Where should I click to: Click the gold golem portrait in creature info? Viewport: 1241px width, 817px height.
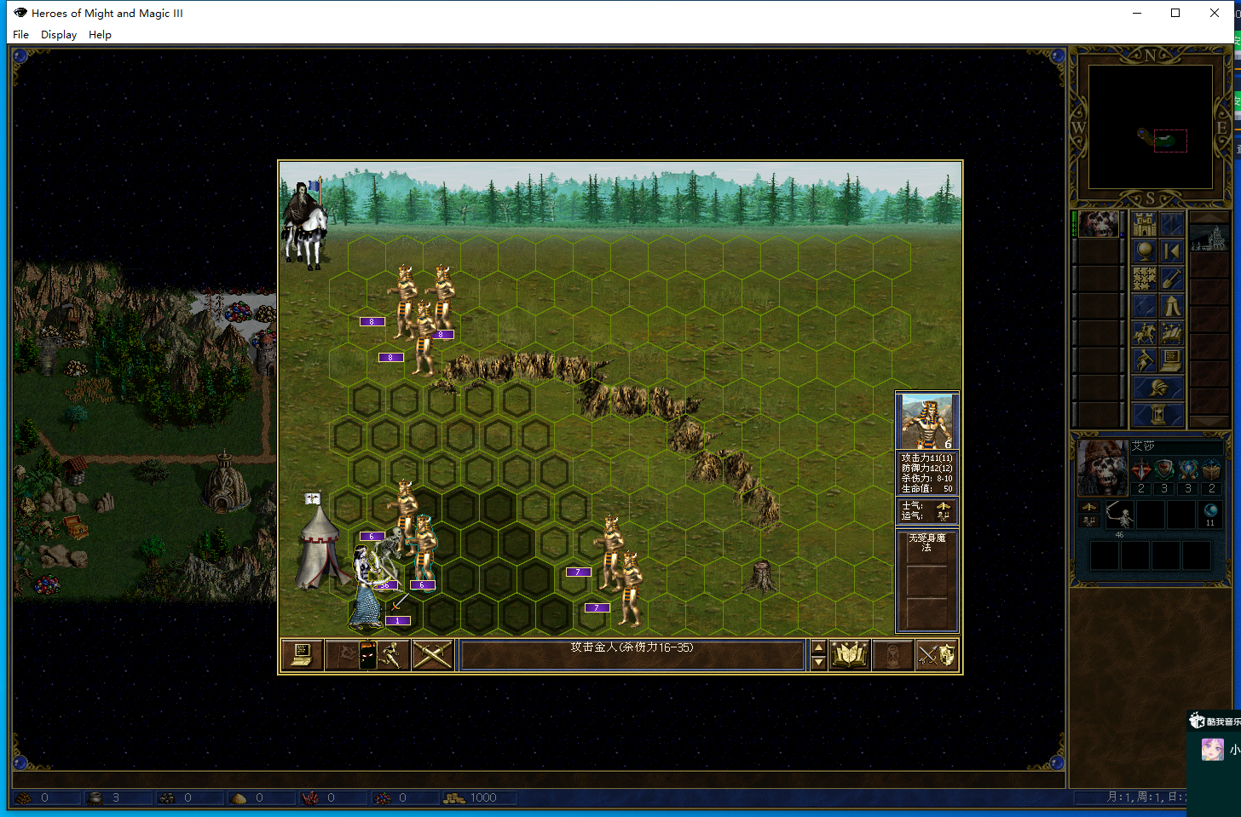click(x=926, y=422)
